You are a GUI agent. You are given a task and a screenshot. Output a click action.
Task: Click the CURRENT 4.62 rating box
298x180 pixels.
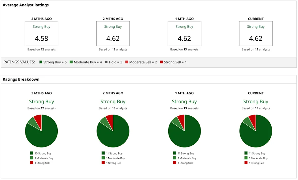tap(256, 34)
